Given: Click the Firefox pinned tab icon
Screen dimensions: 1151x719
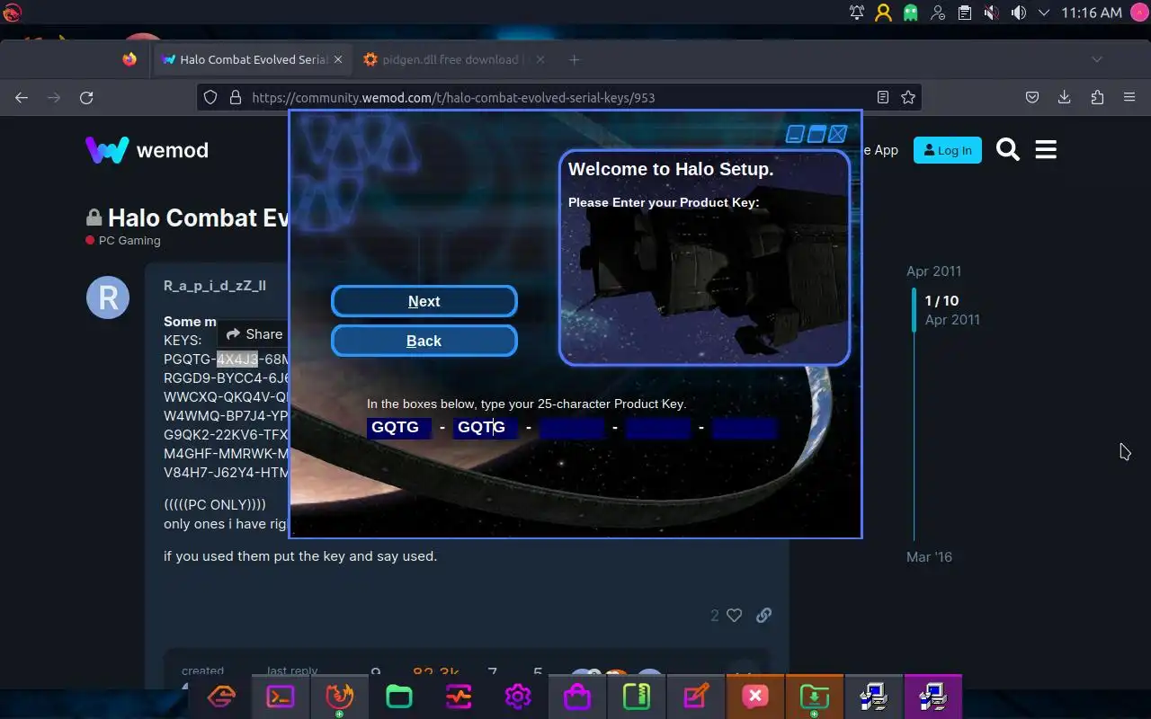Looking at the screenshot, I should coord(129,59).
